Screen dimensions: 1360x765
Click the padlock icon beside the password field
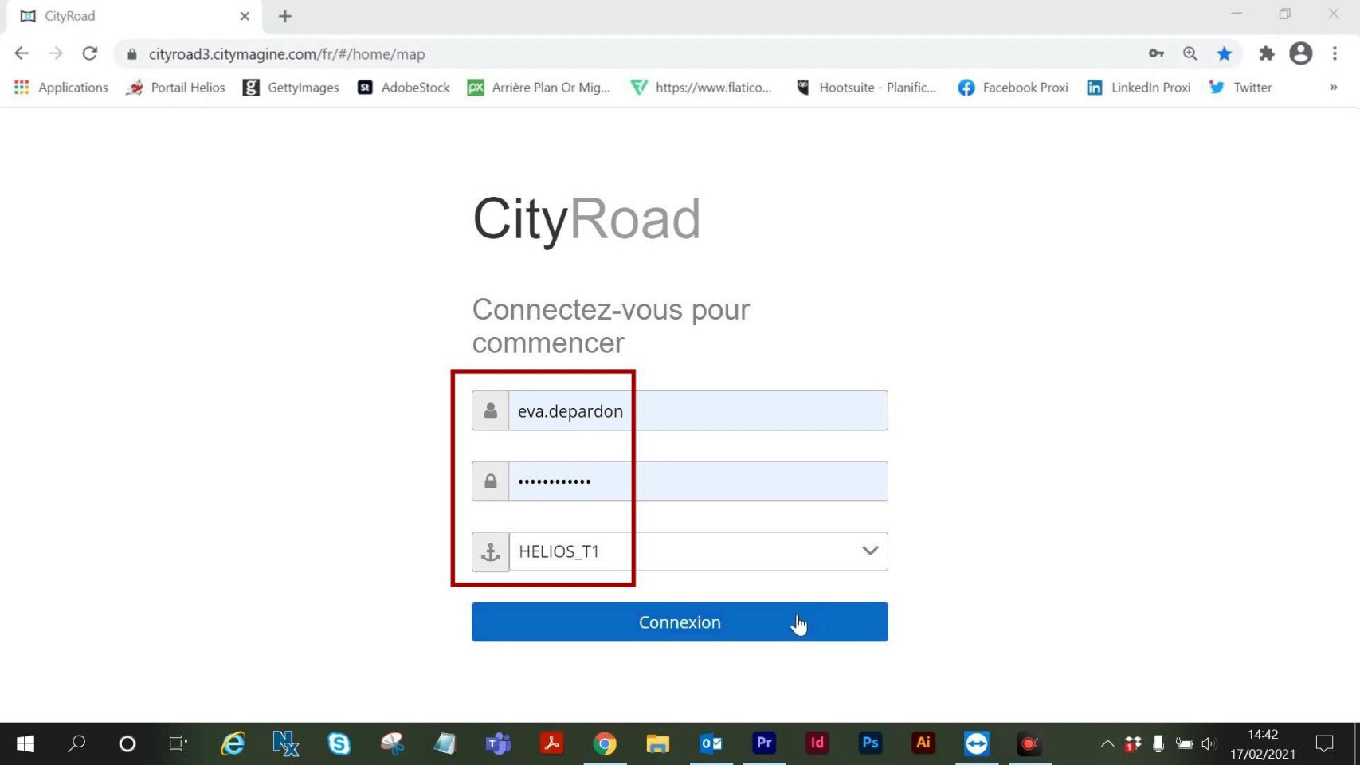491,481
